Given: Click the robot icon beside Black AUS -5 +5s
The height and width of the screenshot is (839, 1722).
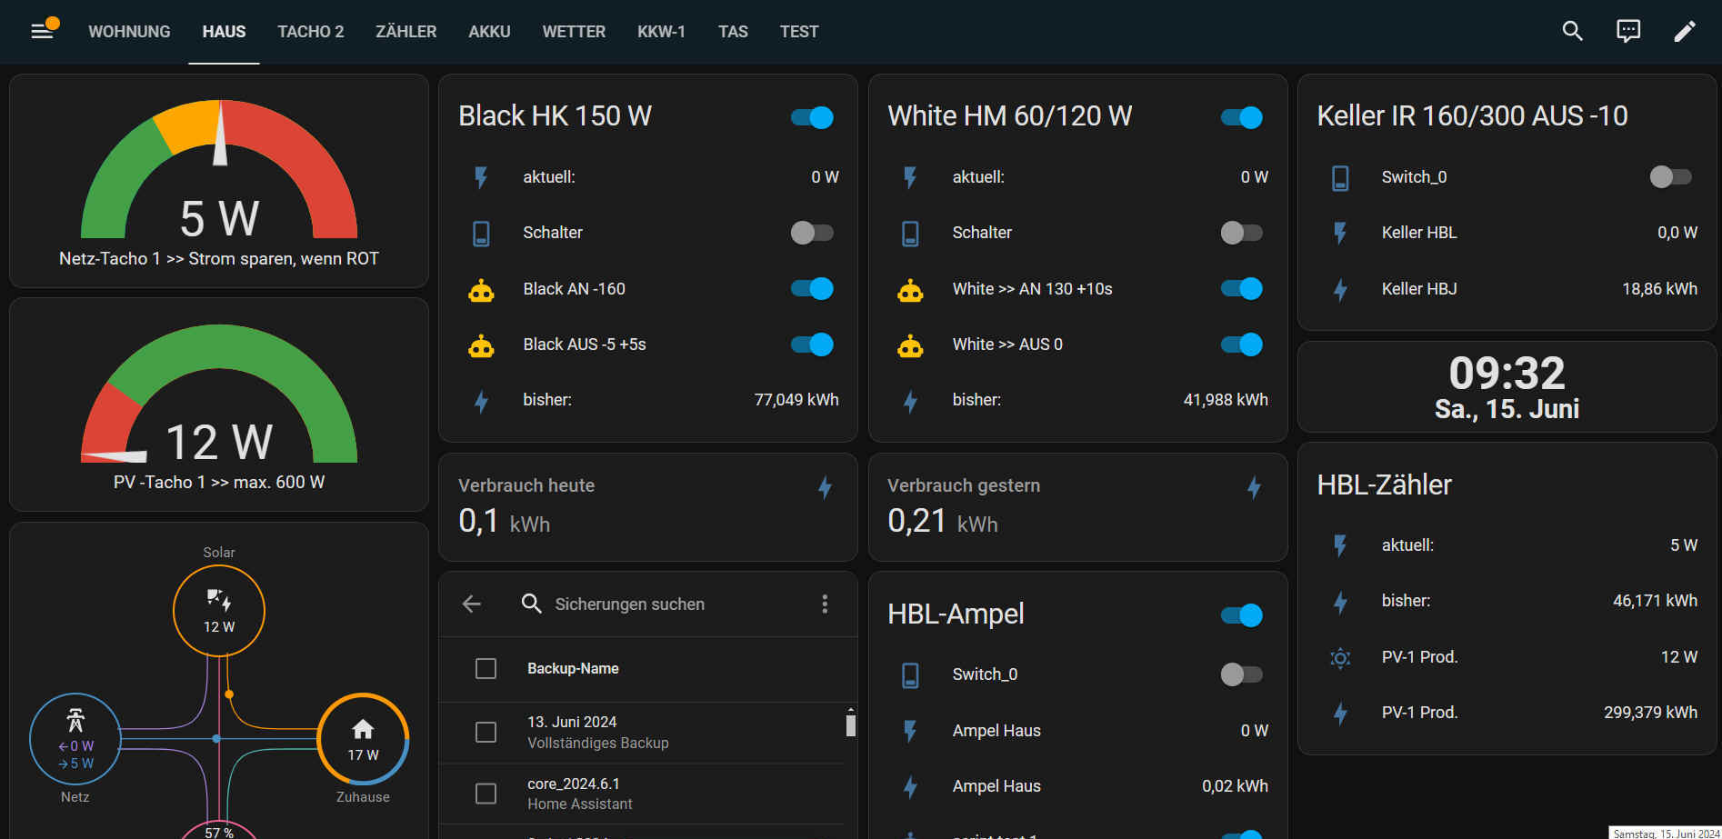Looking at the screenshot, I should coord(481,346).
